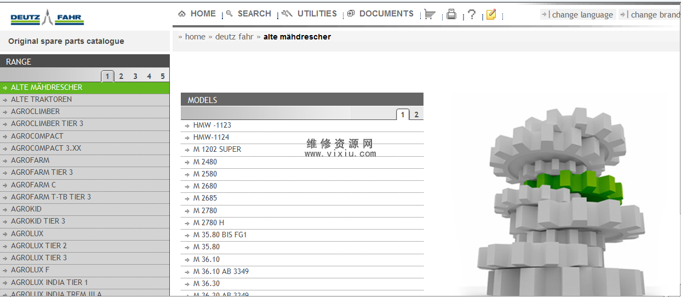The width and height of the screenshot is (681, 297).
Task: Open AGROFARM T-TB TIER 3 range
Action: pyautogui.click(x=85, y=197)
